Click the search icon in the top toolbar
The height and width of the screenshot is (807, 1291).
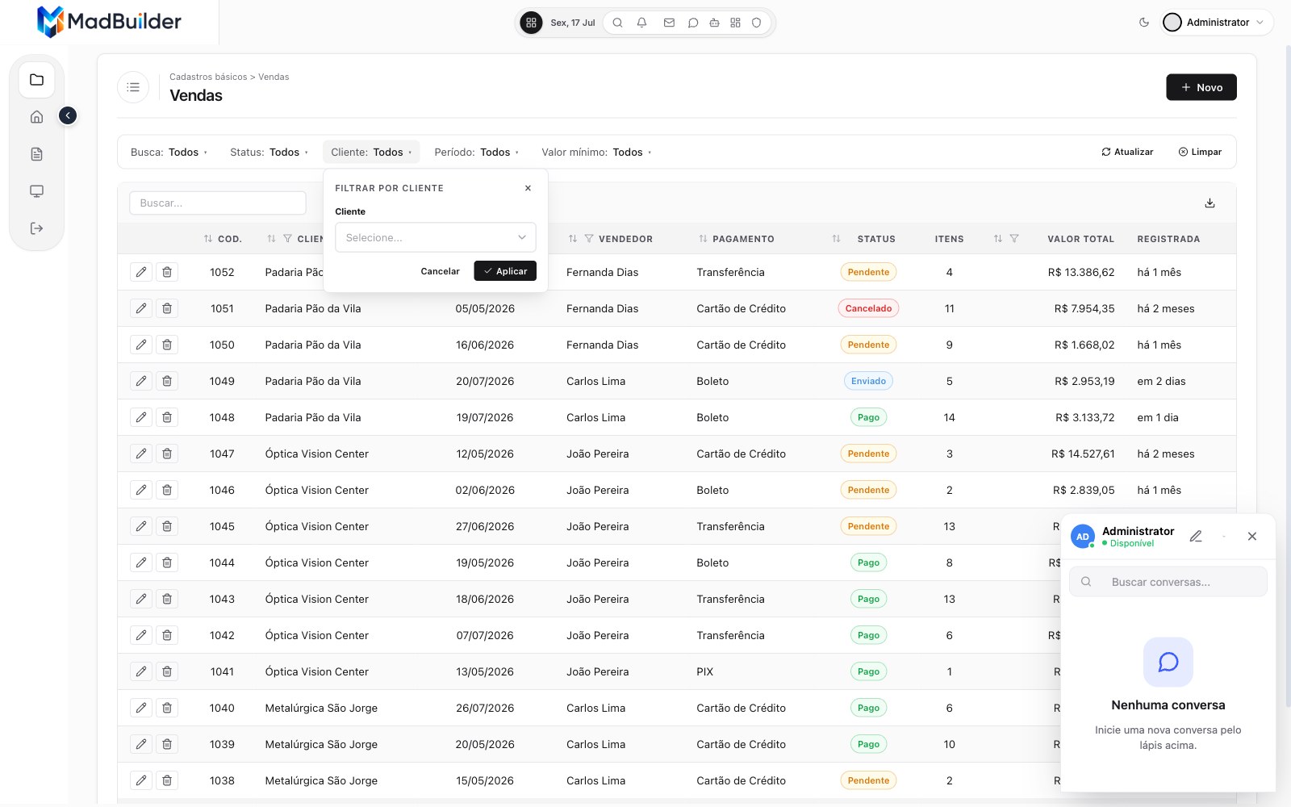click(x=617, y=23)
